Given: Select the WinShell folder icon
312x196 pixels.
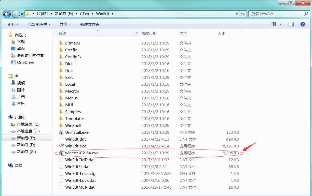Looking at the screenshot, I should click(x=61, y=125).
